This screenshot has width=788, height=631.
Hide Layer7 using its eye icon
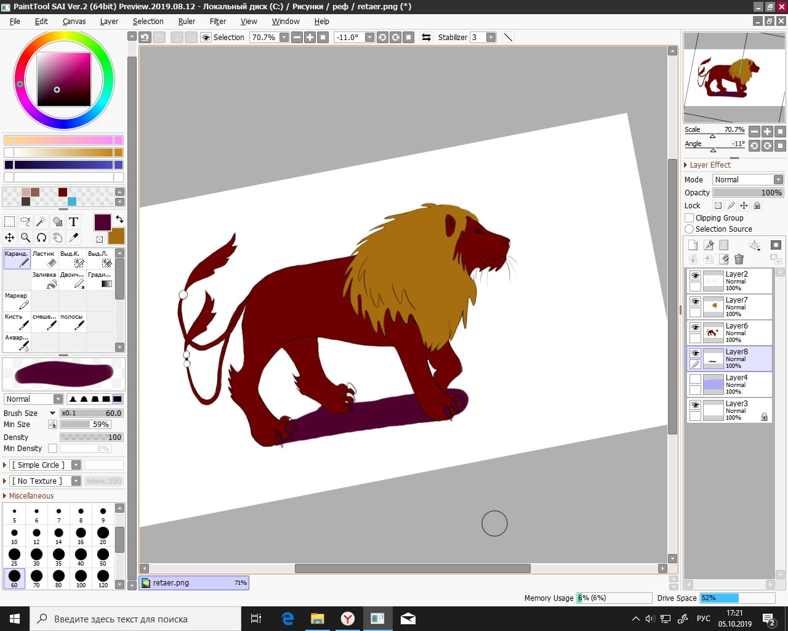coord(695,301)
